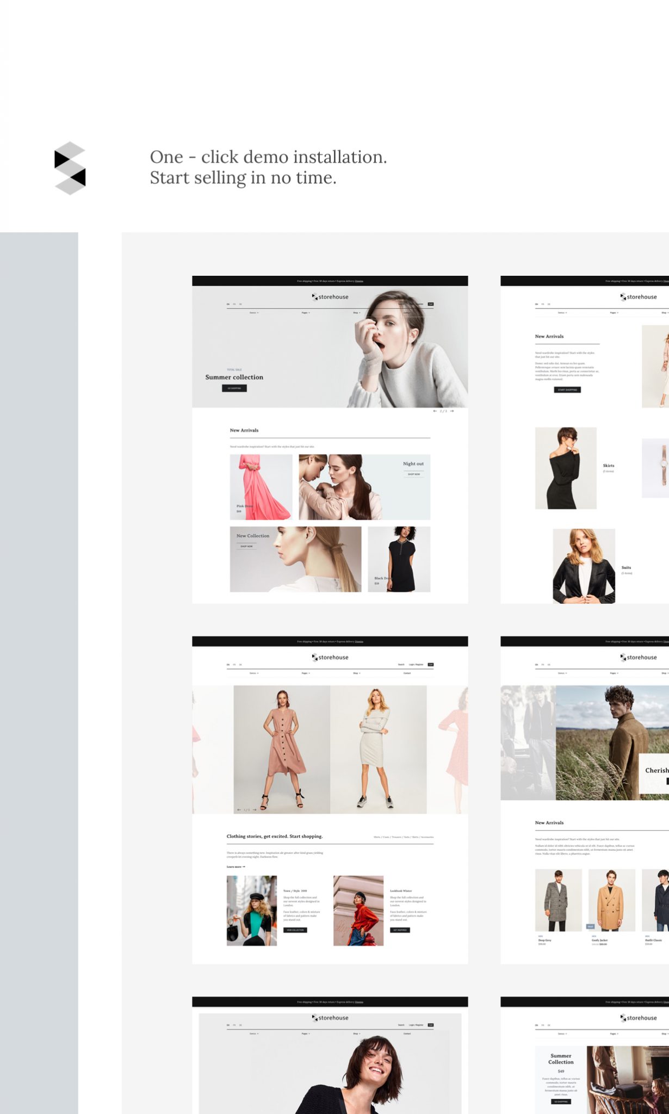Click next arrow on the pink dress carousel
The width and height of the screenshot is (669, 1114).
pyautogui.click(x=255, y=810)
